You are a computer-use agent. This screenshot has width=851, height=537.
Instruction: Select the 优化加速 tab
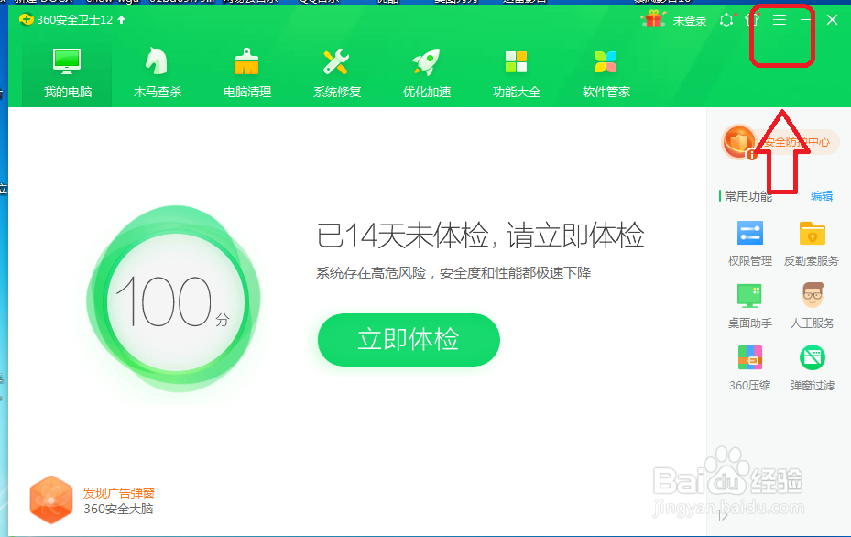click(x=427, y=73)
